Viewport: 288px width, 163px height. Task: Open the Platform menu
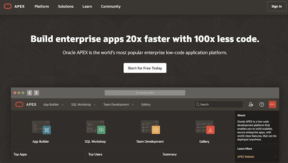tap(42, 6)
